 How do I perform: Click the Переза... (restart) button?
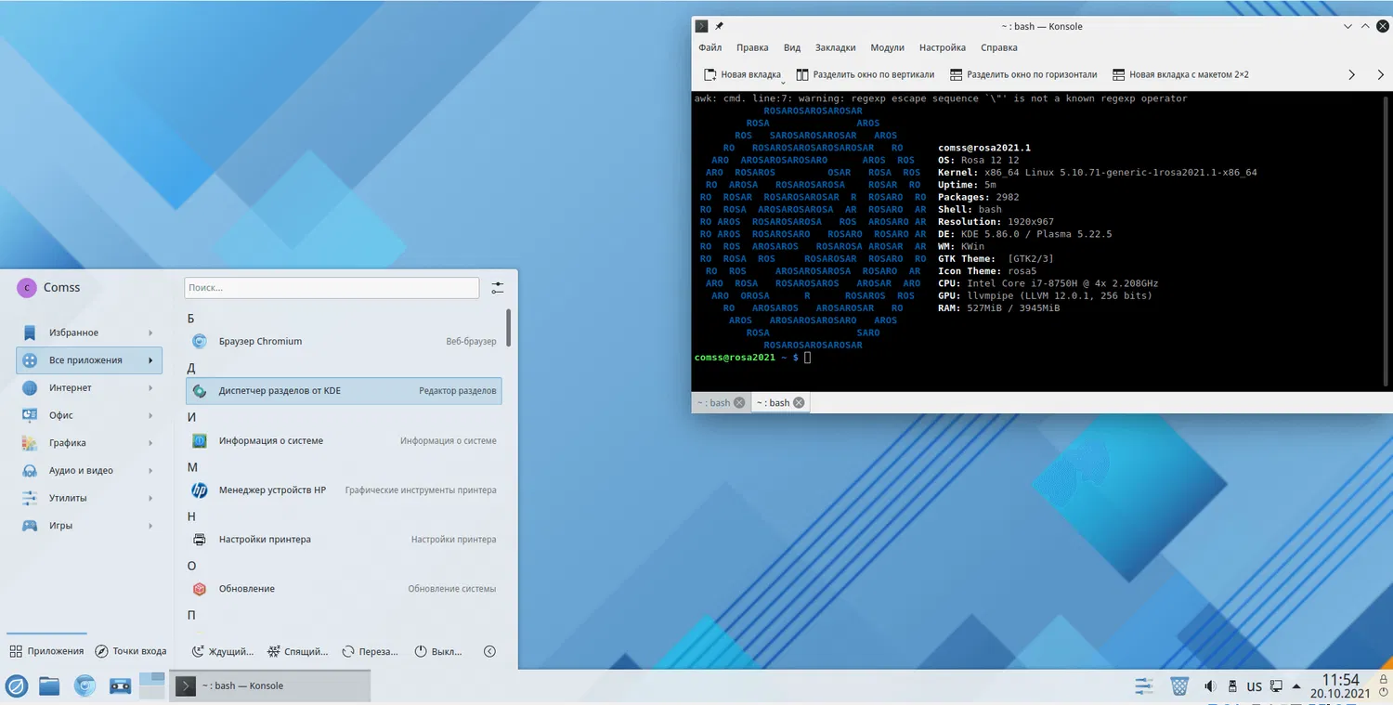[x=370, y=651]
